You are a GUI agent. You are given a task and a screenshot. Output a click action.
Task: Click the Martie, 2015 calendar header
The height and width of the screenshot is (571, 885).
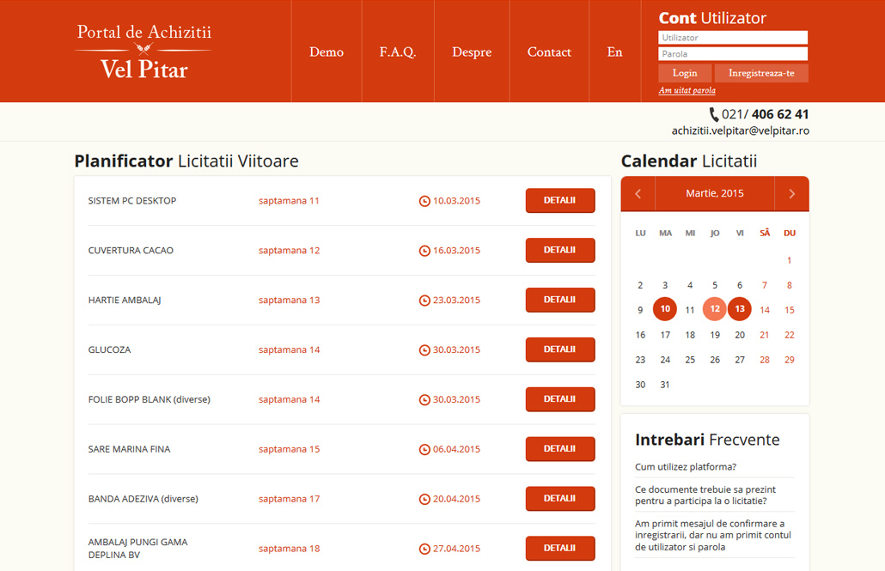(715, 193)
